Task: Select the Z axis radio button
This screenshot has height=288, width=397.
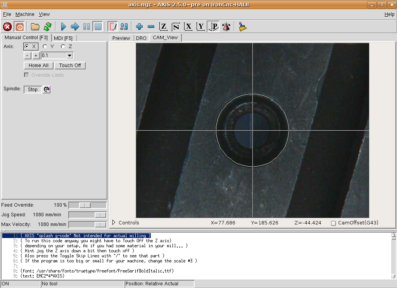Action: (67, 47)
